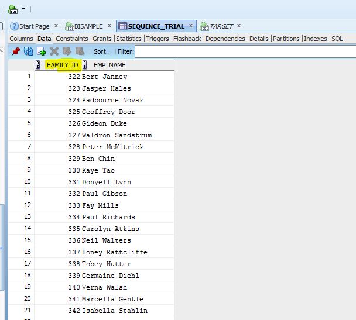Select the cell 'Tobey Nutter'
This screenshot has width=356, height=320.
pyautogui.click(x=128, y=264)
